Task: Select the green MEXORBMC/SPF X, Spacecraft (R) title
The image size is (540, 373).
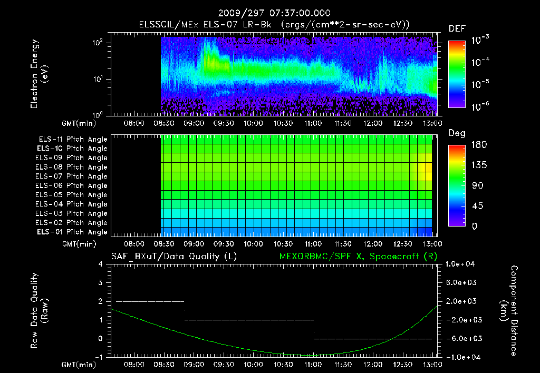Action: pyautogui.click(x=358, y=257)
